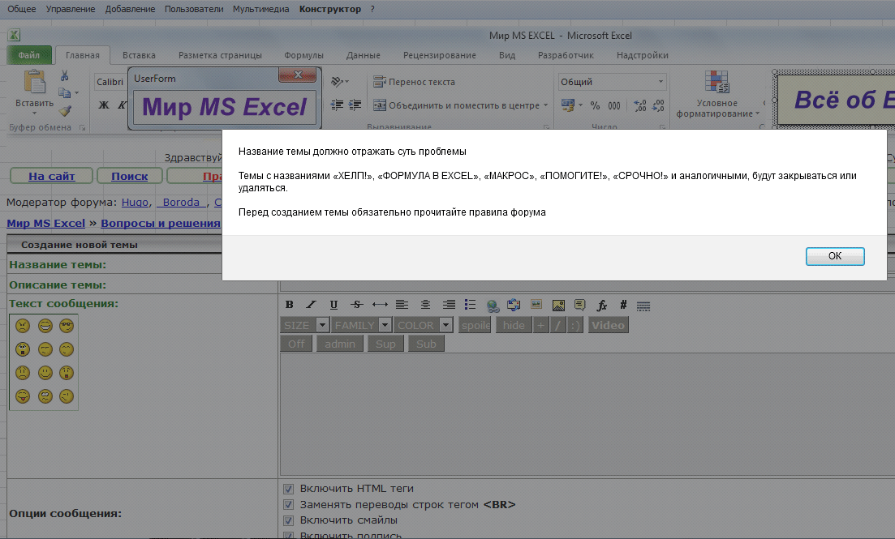Click the hide tag button
This screenshot has height=539, width=895.
pyautogui.click(x=514, y=325)
